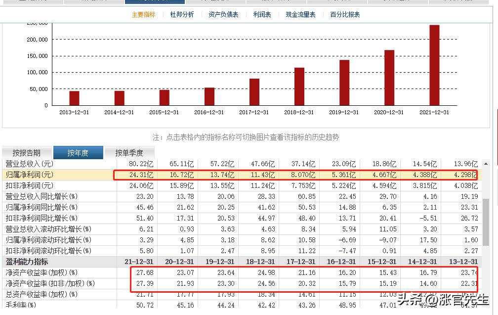Show 营业总收入(元) trend chart
498x315 pixels.
[30, 164]
